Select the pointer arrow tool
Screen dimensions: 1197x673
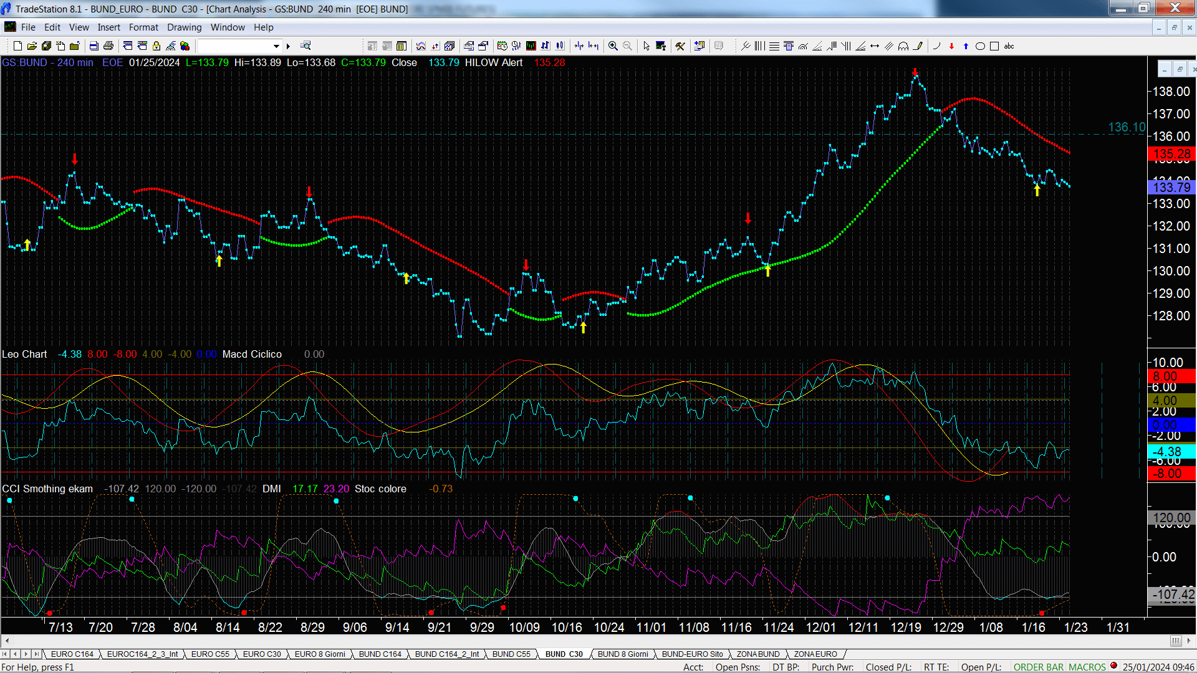647,46
